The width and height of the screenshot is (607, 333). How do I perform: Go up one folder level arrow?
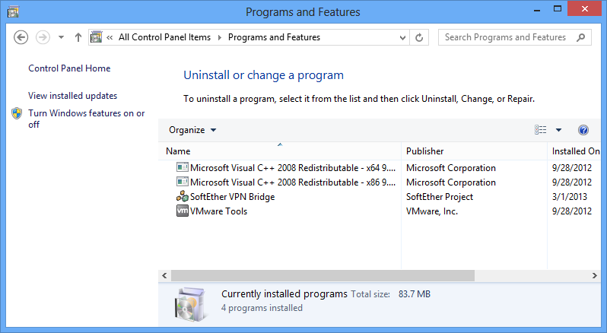[78, 37]
